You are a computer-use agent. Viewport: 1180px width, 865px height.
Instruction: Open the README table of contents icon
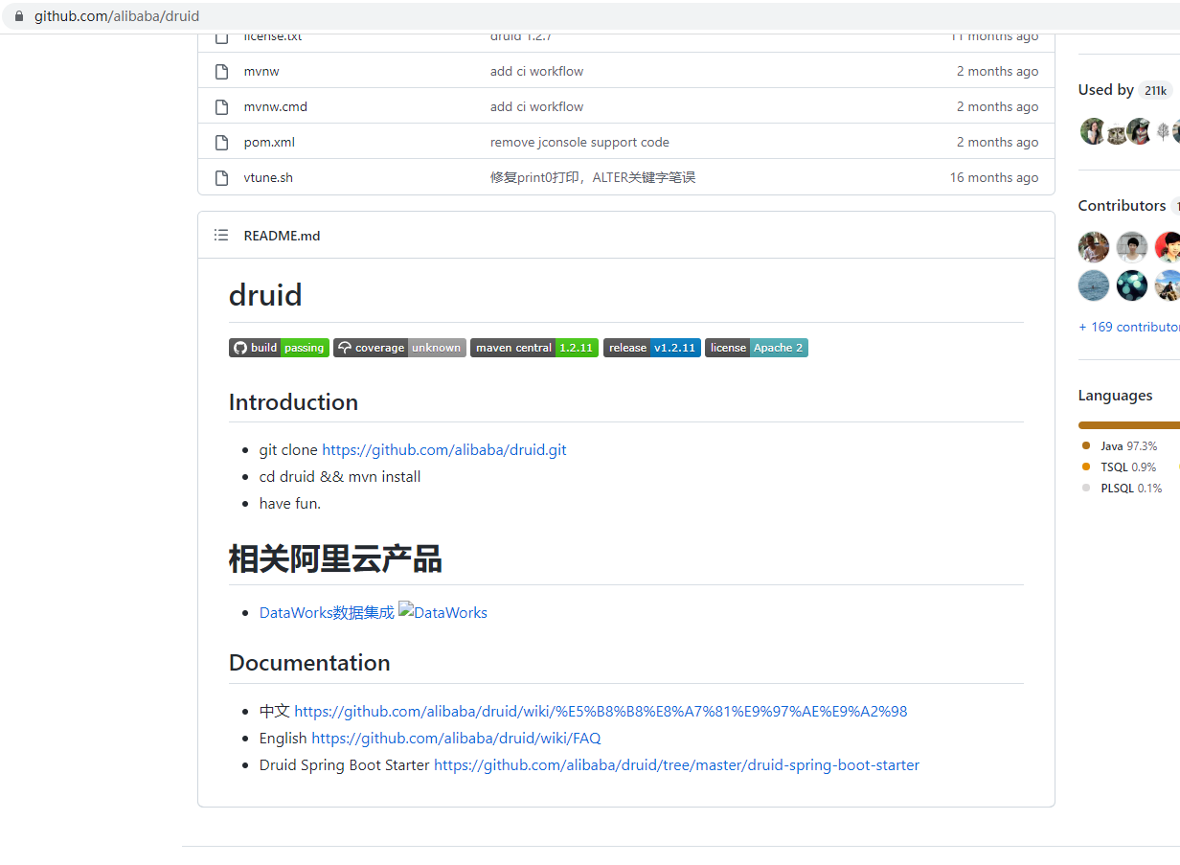click(x=221, y=236)
